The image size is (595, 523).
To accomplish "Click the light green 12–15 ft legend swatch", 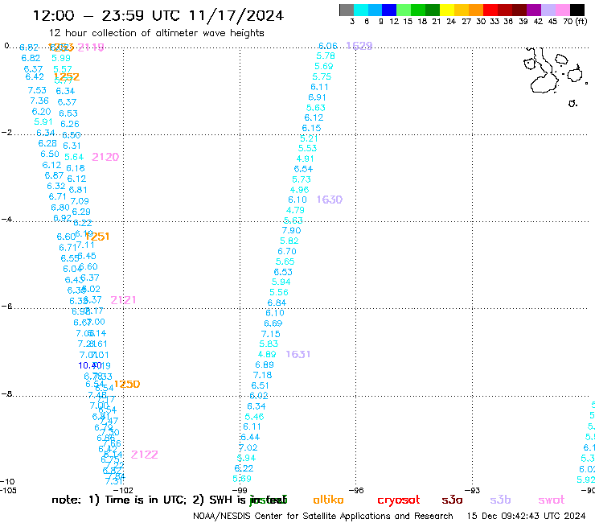I will tap(404, 10).
